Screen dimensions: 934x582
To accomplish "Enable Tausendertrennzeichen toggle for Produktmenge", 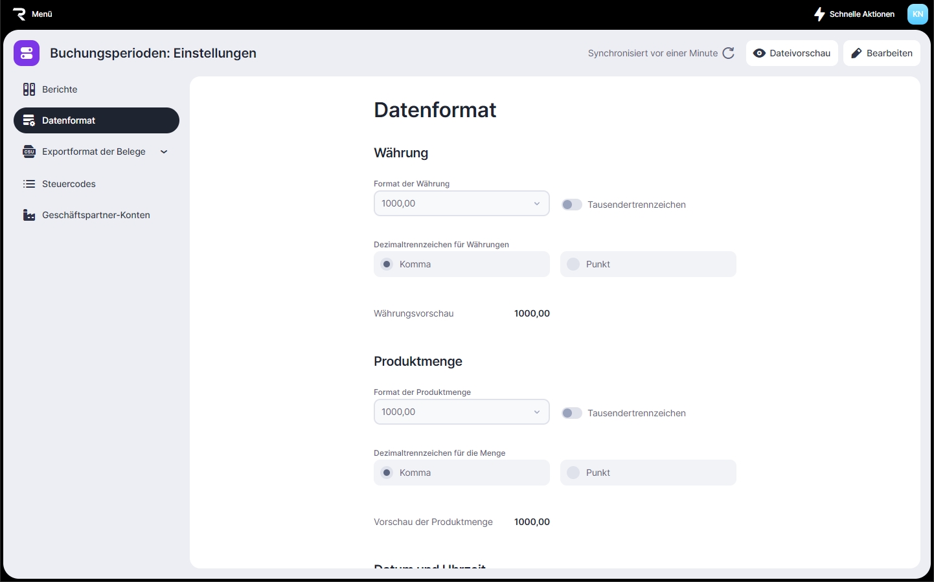I will tap(571, 413).
